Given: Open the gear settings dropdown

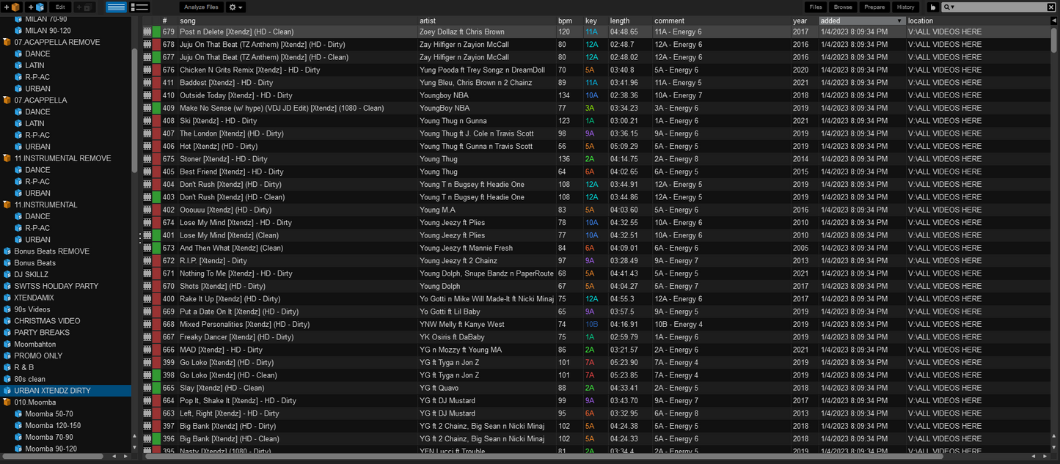Looking at the screenshot, I should (236, 7).
